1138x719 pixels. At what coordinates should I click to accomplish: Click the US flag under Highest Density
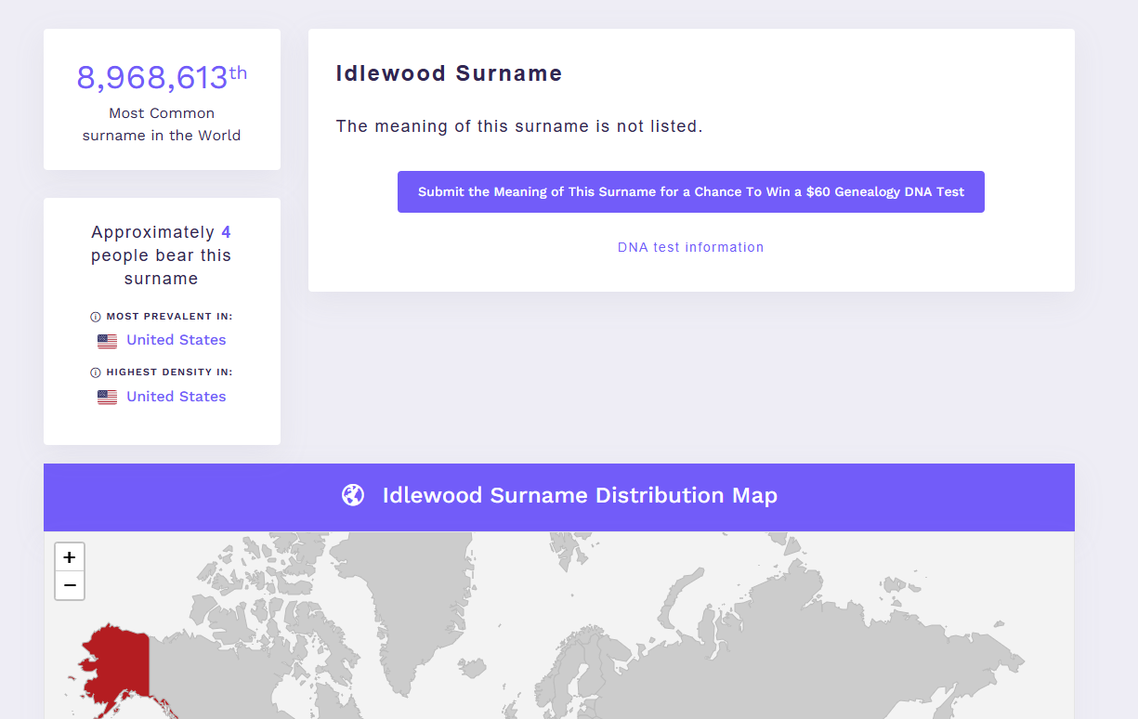click(x=108, y=398)
